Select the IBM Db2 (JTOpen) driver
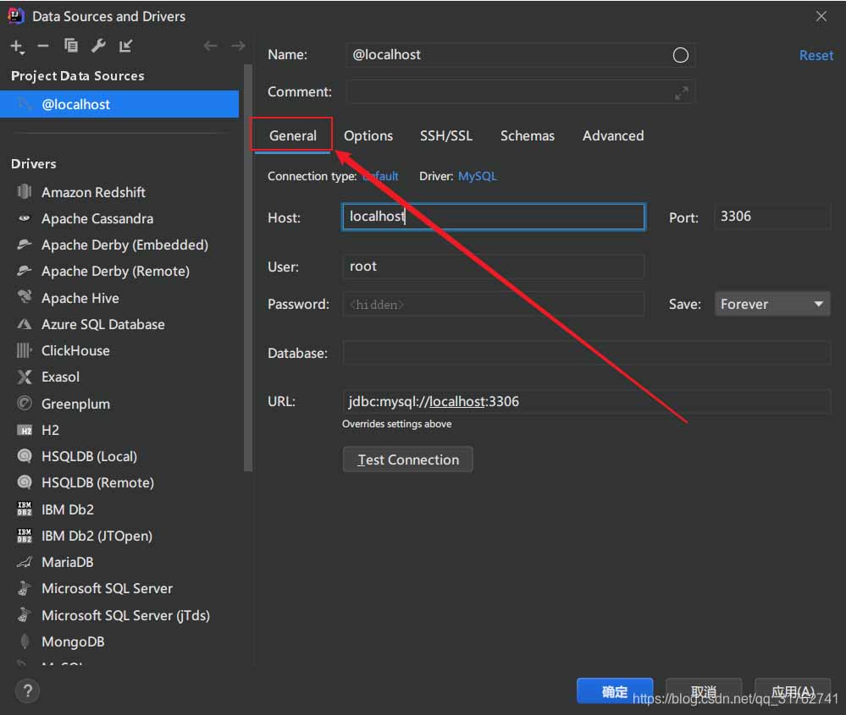The image size is (846, 715). [97, 536]
